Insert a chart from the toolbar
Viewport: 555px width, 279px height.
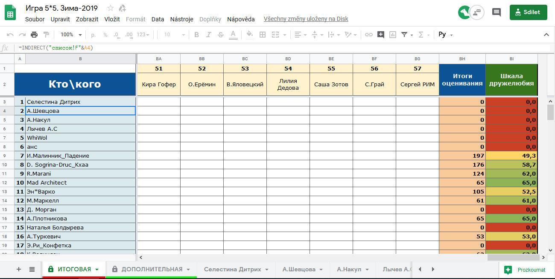tap(392, 35)
